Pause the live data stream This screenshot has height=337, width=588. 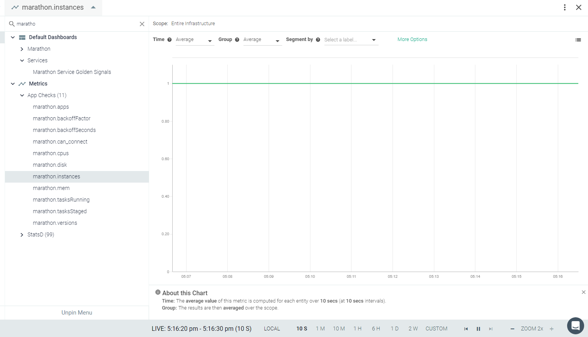478,329
